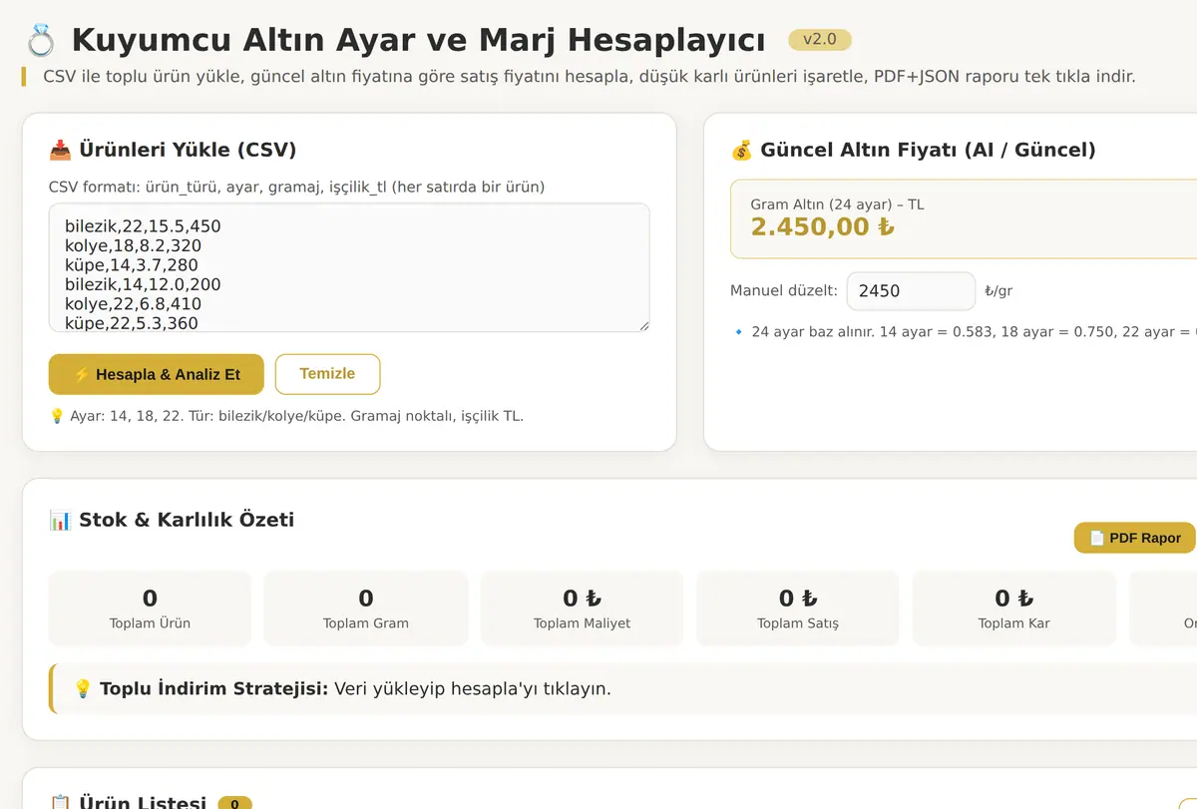Click the clipboard icon beside Ürün Listesi
This screenshot has height=809, width=1197.
pyautogui.click(x=60, y=803)
